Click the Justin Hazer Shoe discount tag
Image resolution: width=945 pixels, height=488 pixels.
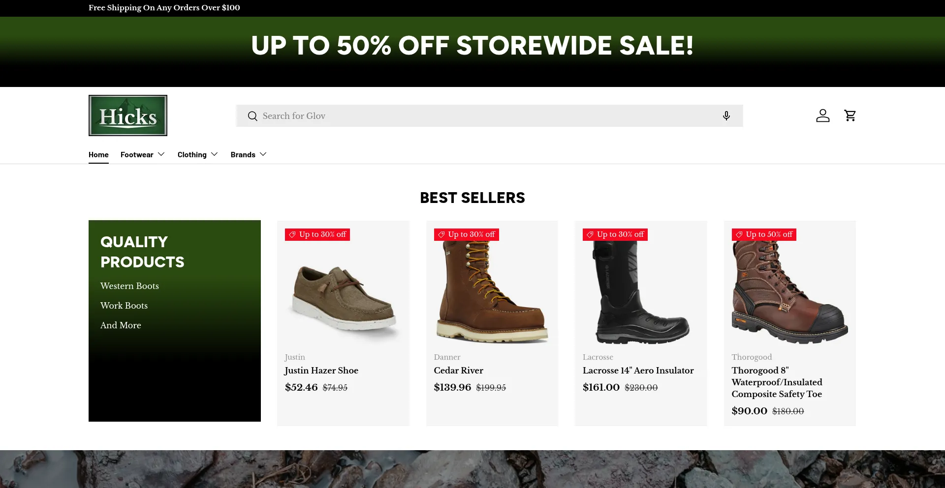(x=317, y=235)
